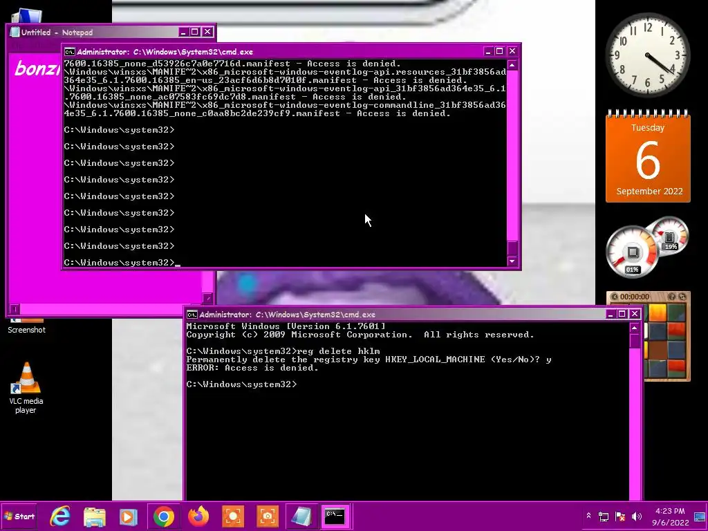Switch to Notepad via its taskbar icon
Viewport: 708px width, 531px height.
(301, 516)
